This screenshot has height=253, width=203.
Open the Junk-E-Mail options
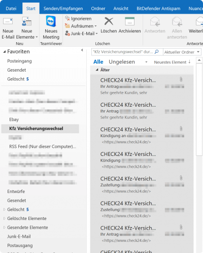(x=81, y=34)
